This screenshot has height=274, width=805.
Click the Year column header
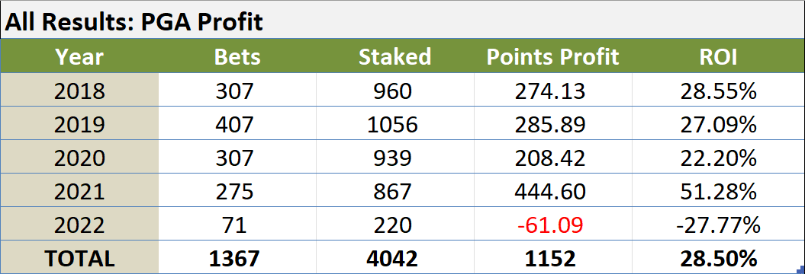79,56
